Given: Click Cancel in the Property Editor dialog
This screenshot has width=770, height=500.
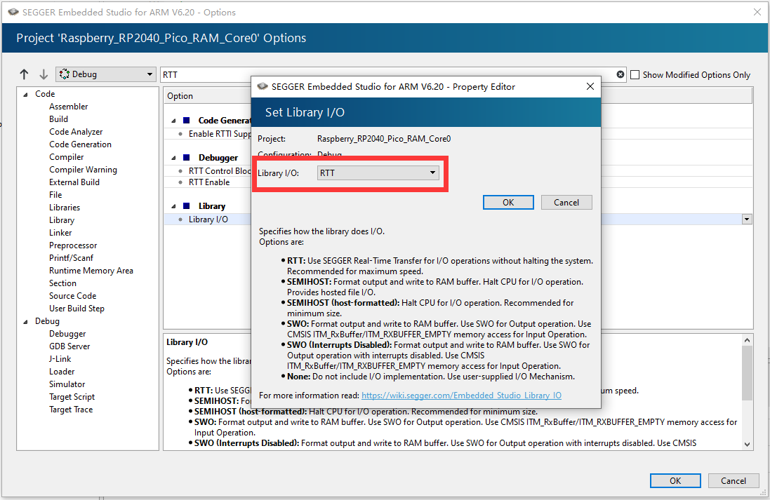Looking at the screenshot, I should click(x=566, y=202).
